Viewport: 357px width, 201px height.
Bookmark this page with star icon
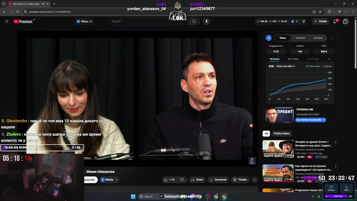pyautogui.click(x=320, y=12)
